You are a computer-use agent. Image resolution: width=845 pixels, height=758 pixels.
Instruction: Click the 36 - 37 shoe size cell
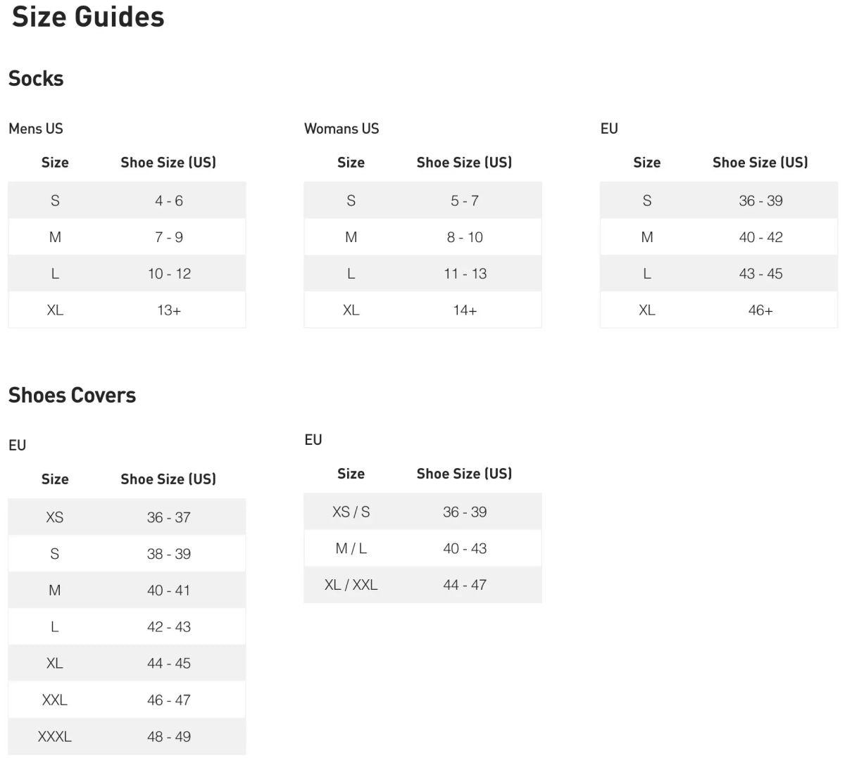point(169,517)
